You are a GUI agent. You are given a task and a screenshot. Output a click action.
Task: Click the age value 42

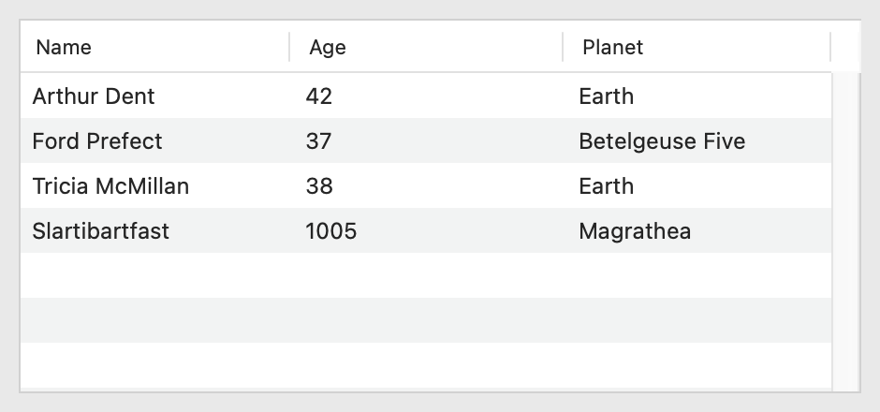319,96
